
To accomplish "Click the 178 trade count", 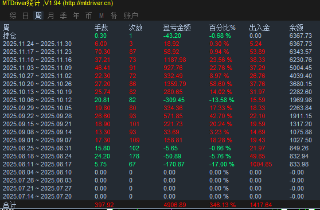I will tap(134, 156).
